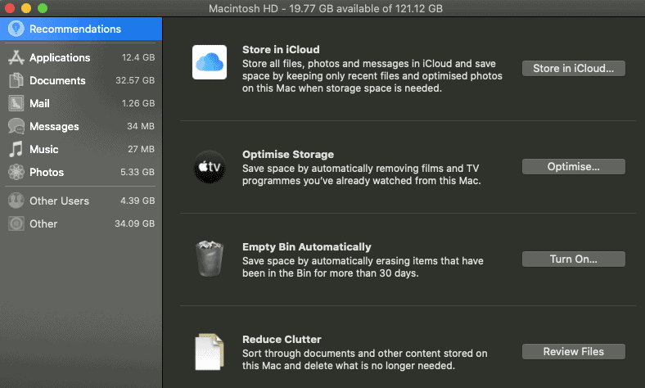
Task: Click the Review Files button
Action: click(574, 352)
